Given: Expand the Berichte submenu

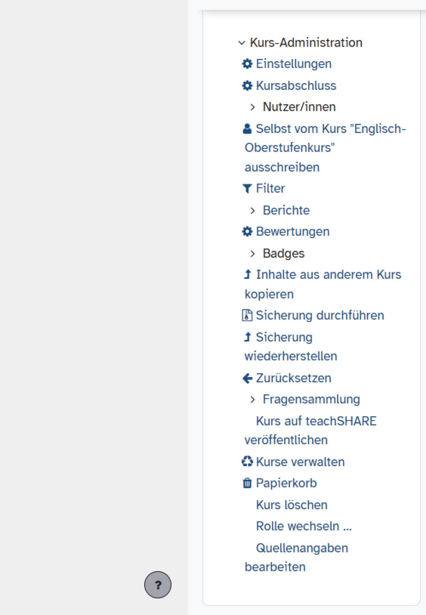Looking at the screenshot, I should pos(252,211).
